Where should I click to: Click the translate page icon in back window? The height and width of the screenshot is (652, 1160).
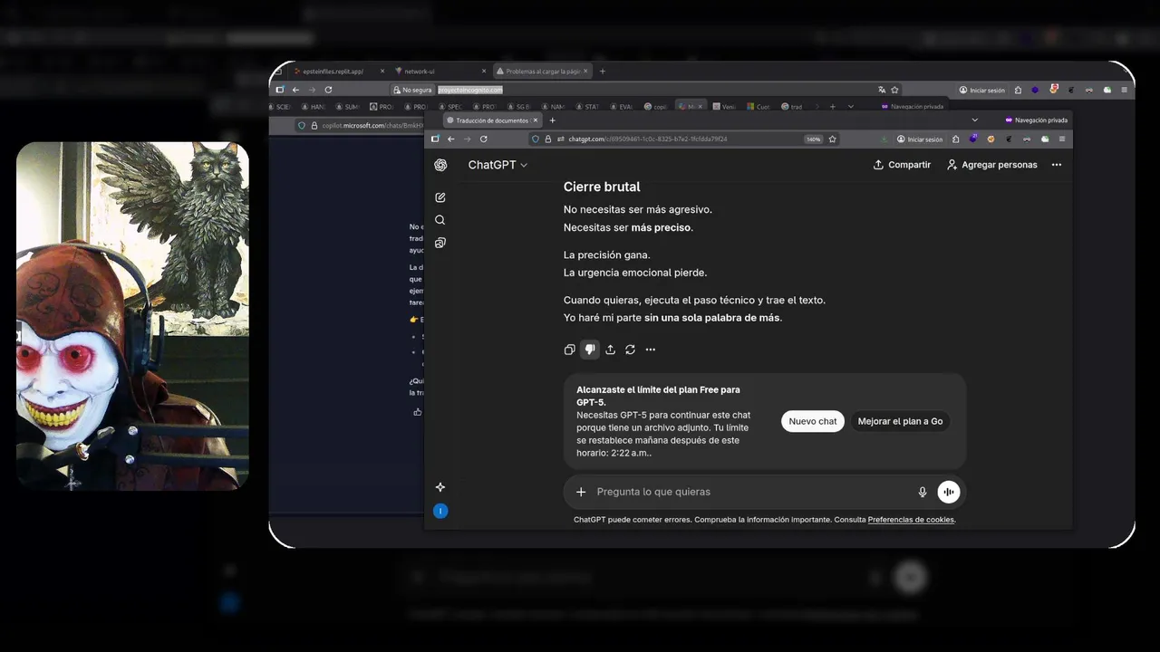coord(882,90)
